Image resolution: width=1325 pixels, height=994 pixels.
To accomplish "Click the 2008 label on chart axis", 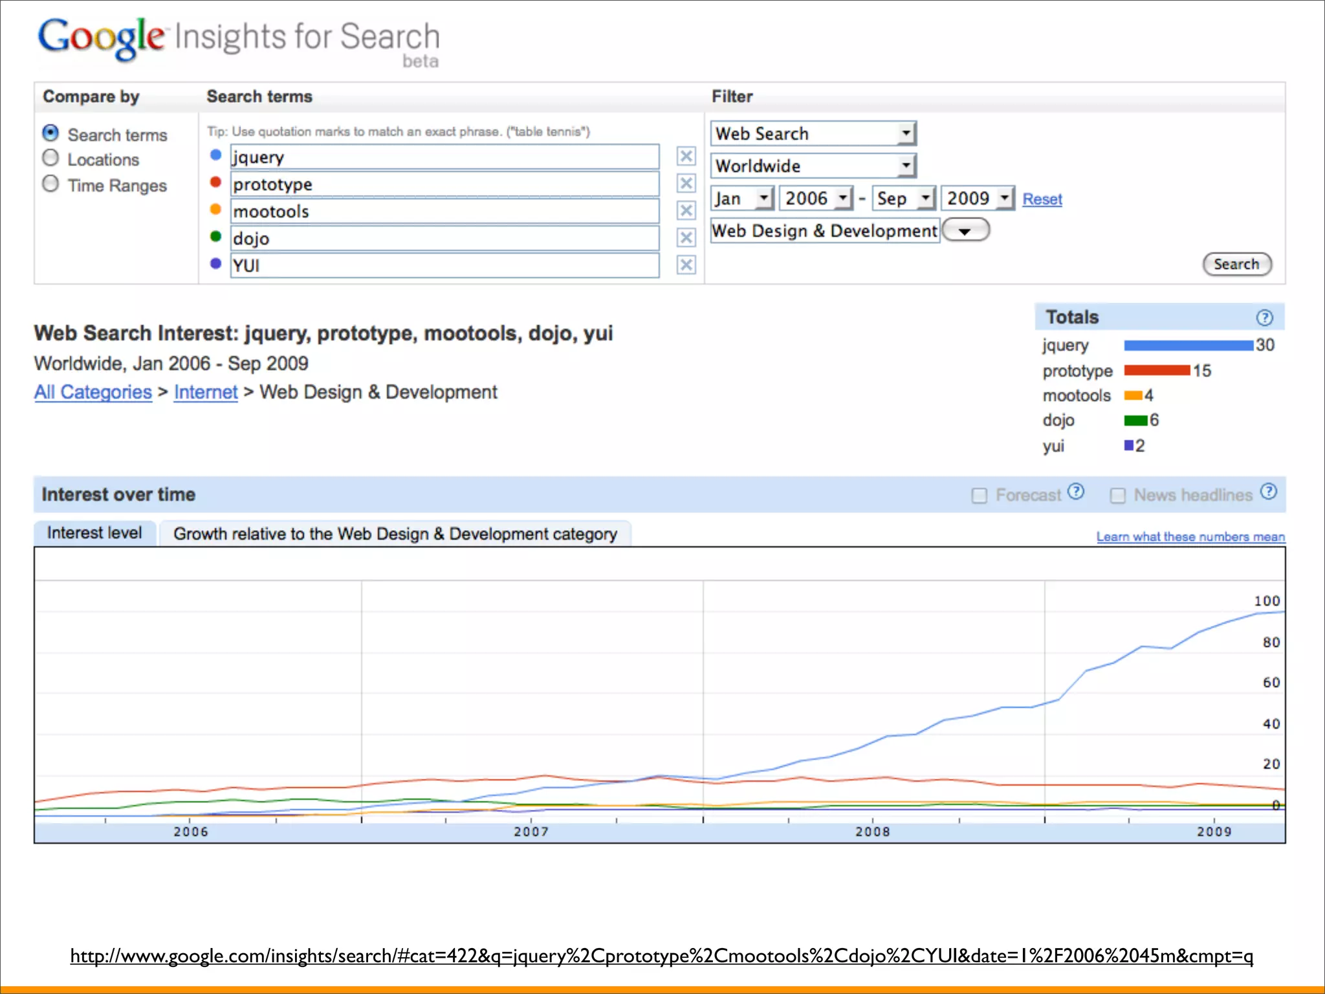I will (x=873, y=832).
